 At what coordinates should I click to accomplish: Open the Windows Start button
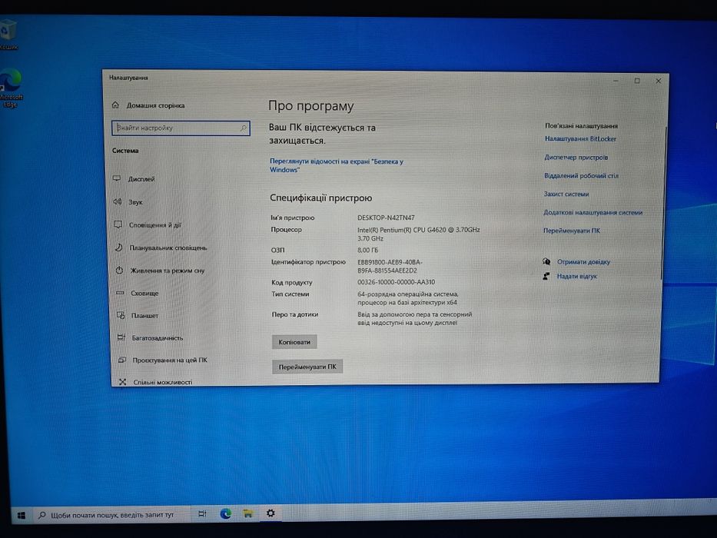(21, 516)
